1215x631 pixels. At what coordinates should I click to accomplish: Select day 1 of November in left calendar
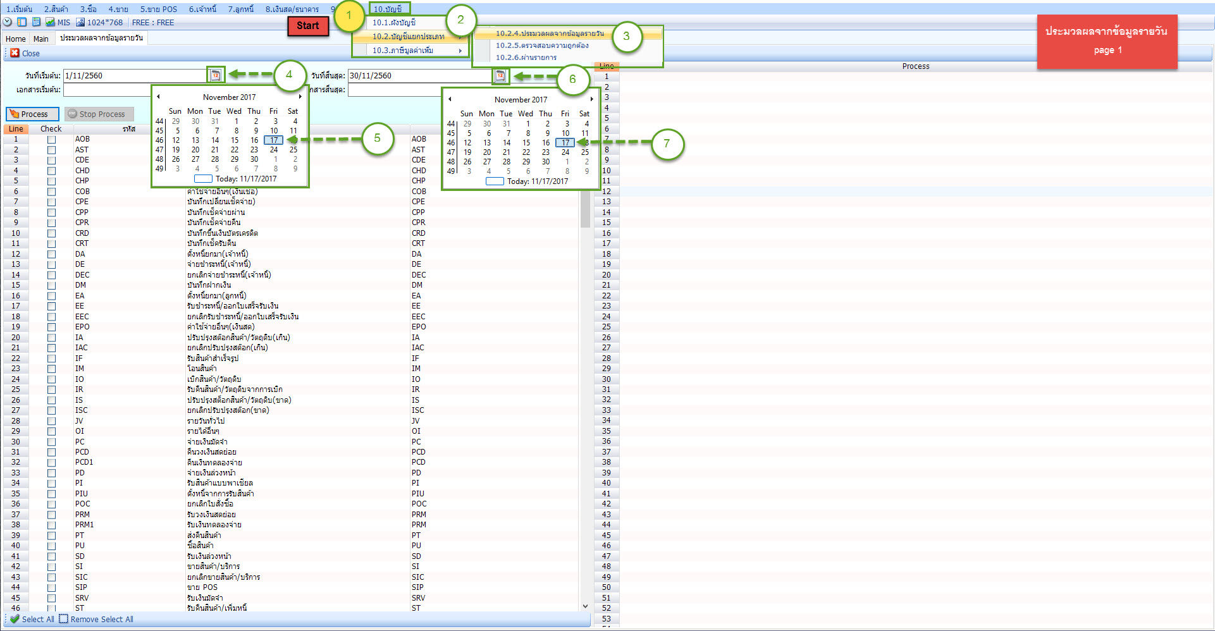[236, 121]
